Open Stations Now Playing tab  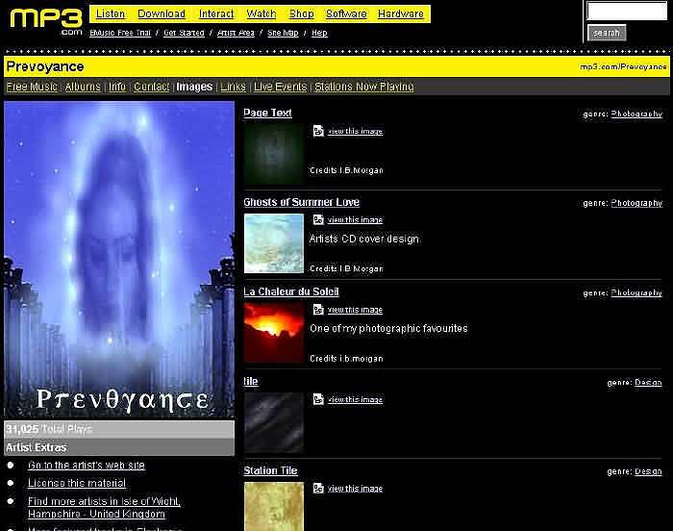(364, 87)
